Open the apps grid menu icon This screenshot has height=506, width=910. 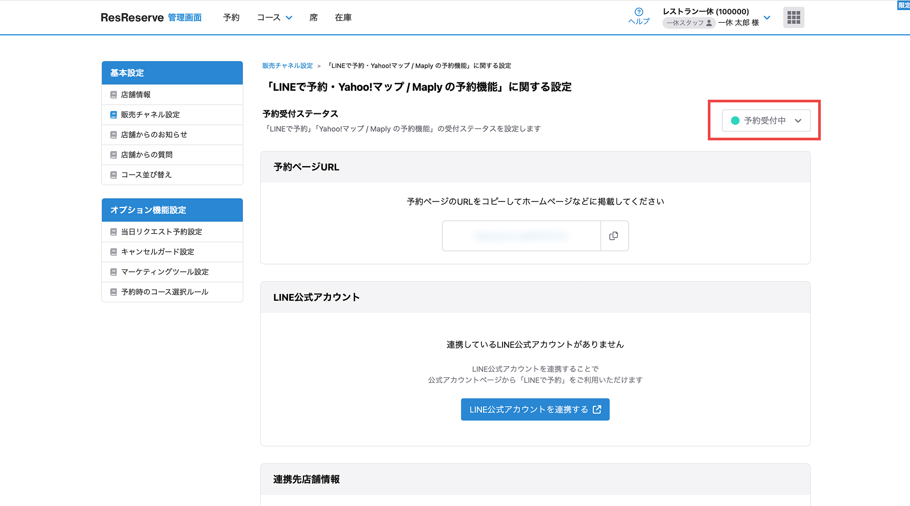click(x=794, y=17)
